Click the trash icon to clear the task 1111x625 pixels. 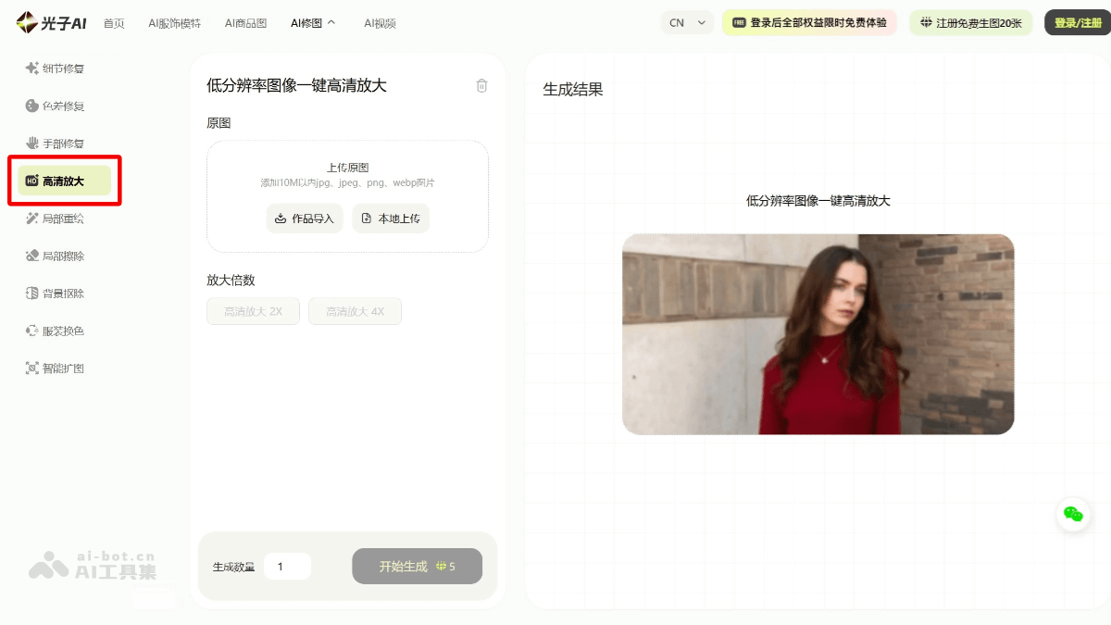481,85
